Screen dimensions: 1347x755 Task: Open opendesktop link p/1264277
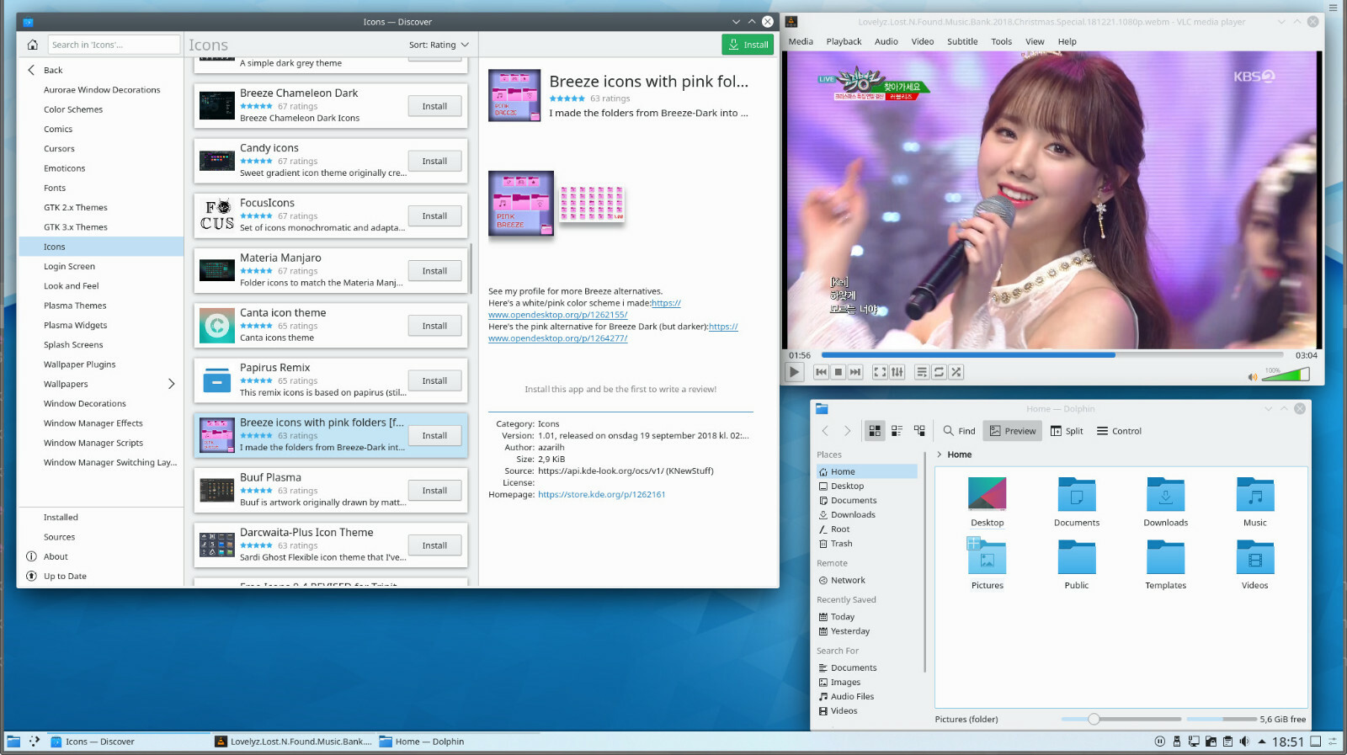pyautogui.click(x=557, y=338)
